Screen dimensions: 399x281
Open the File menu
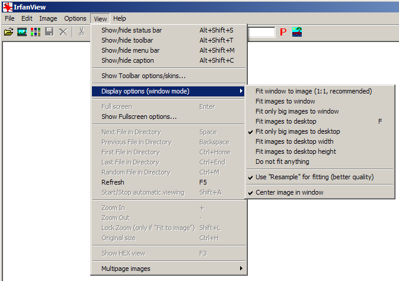point(9,18)
